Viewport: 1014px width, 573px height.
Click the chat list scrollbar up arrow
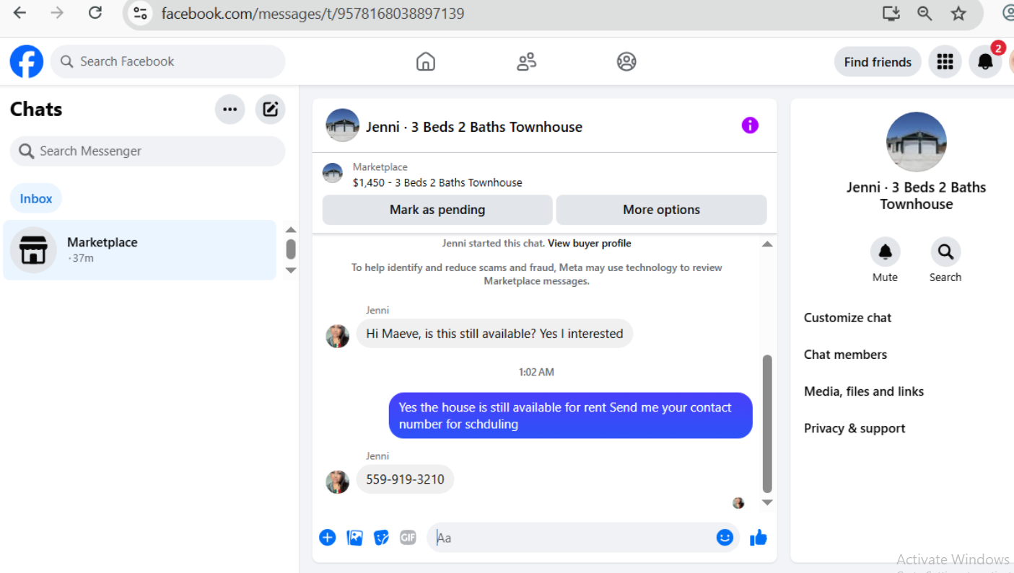click(291, 228)
